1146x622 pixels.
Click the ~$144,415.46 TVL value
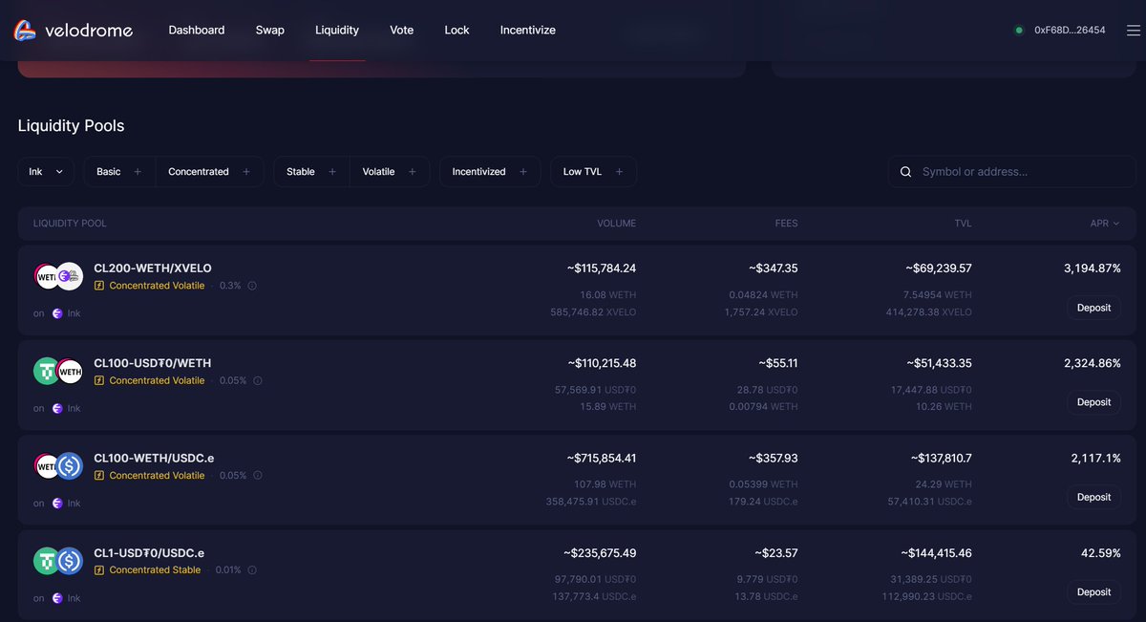coord(936,553)
